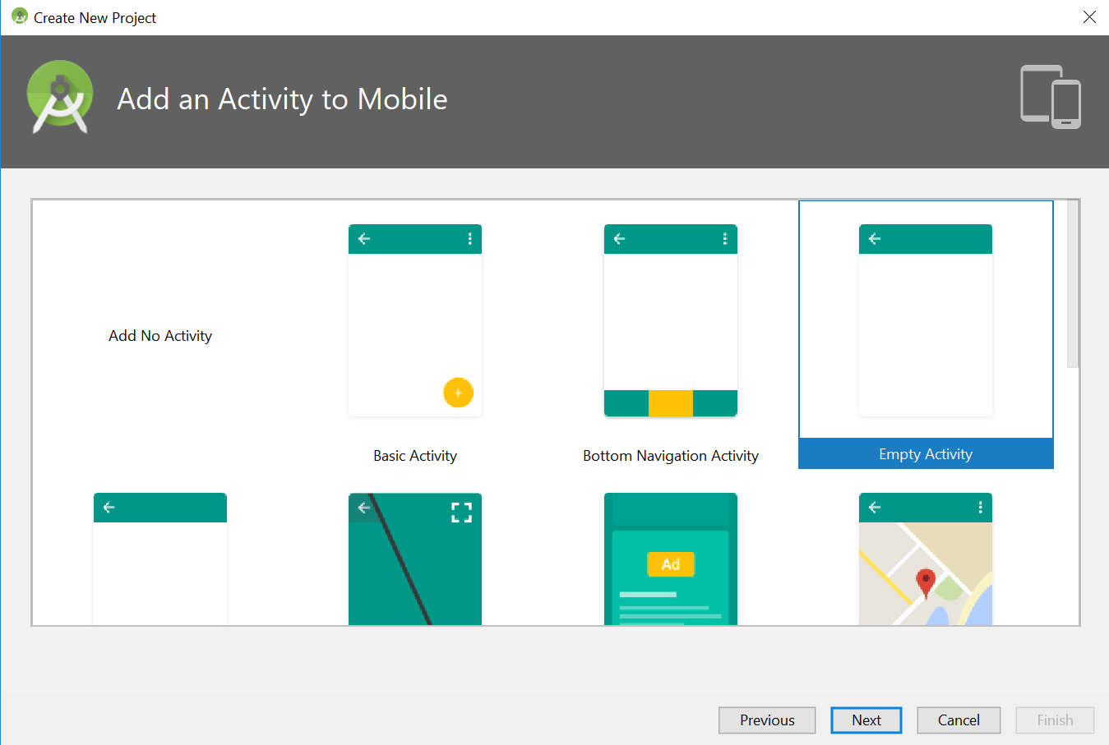Click the Bottom Navigation Activity label
1109x745 pixels.
(671, 456)
